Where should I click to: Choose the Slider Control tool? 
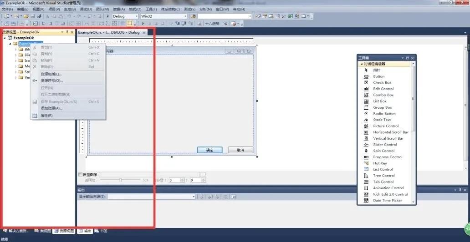(x=384, y=145)
